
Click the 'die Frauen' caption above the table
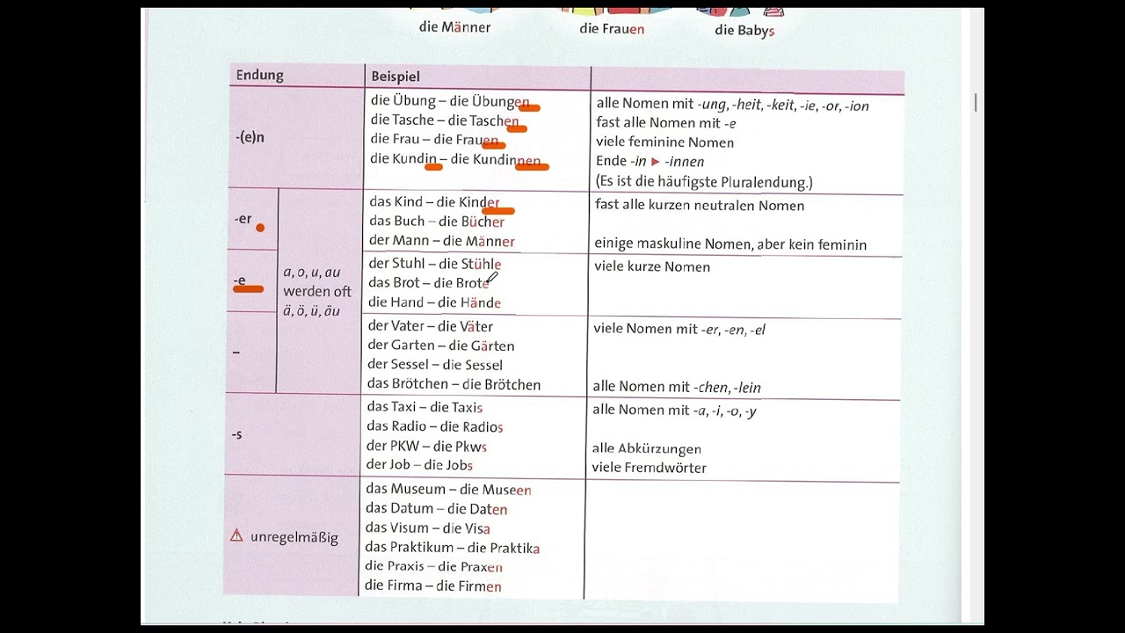612,29
